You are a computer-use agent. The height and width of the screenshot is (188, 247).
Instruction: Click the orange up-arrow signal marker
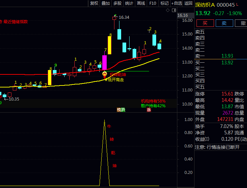point(104,74)
